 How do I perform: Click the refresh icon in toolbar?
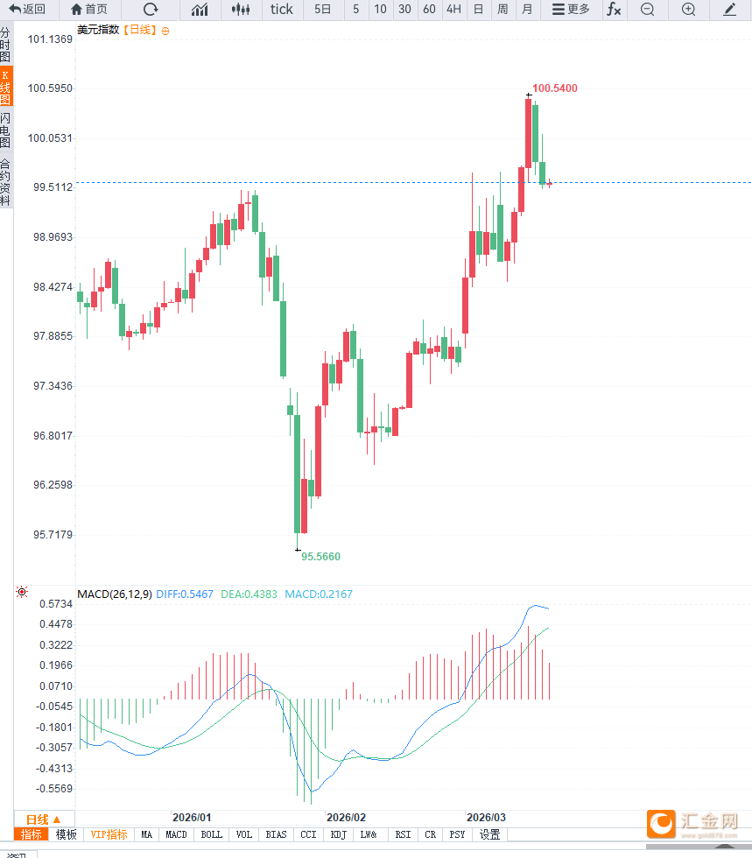pos(151,10)
